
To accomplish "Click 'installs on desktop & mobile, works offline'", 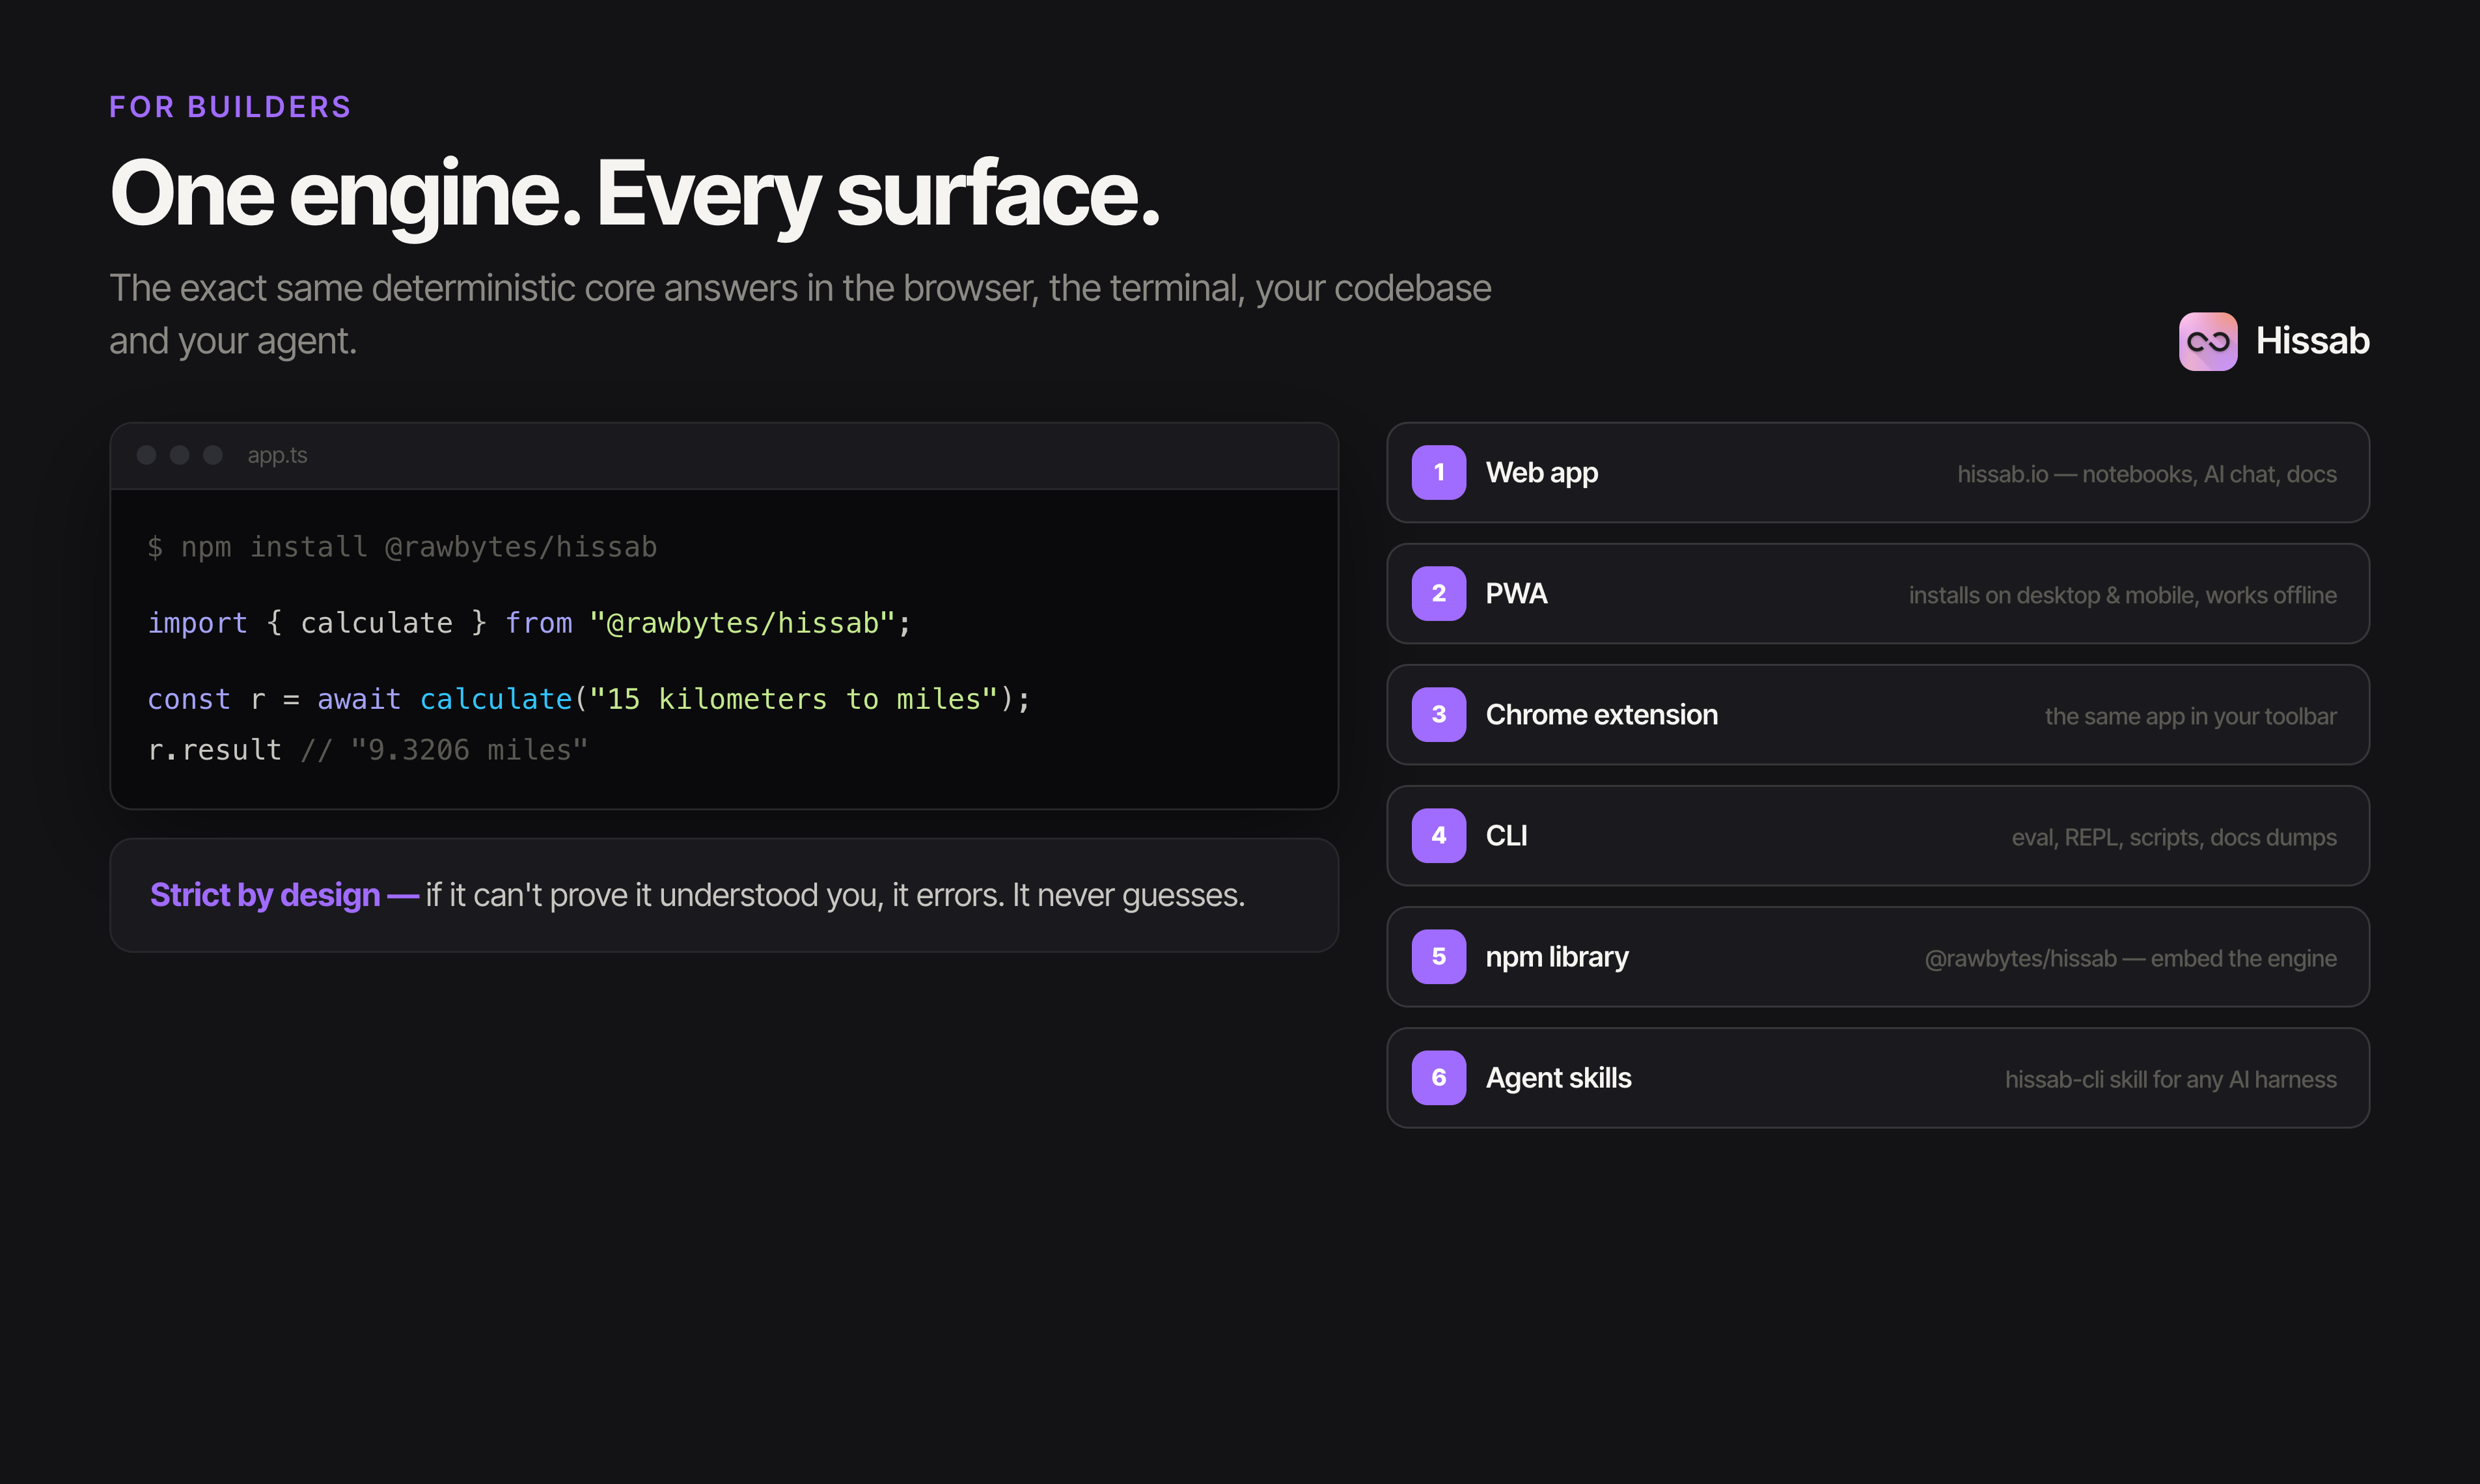I will point(2123,595).
